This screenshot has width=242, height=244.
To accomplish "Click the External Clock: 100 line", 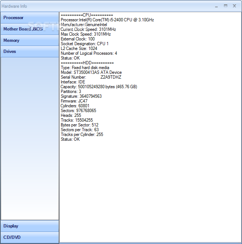I will tap(78, 39).
